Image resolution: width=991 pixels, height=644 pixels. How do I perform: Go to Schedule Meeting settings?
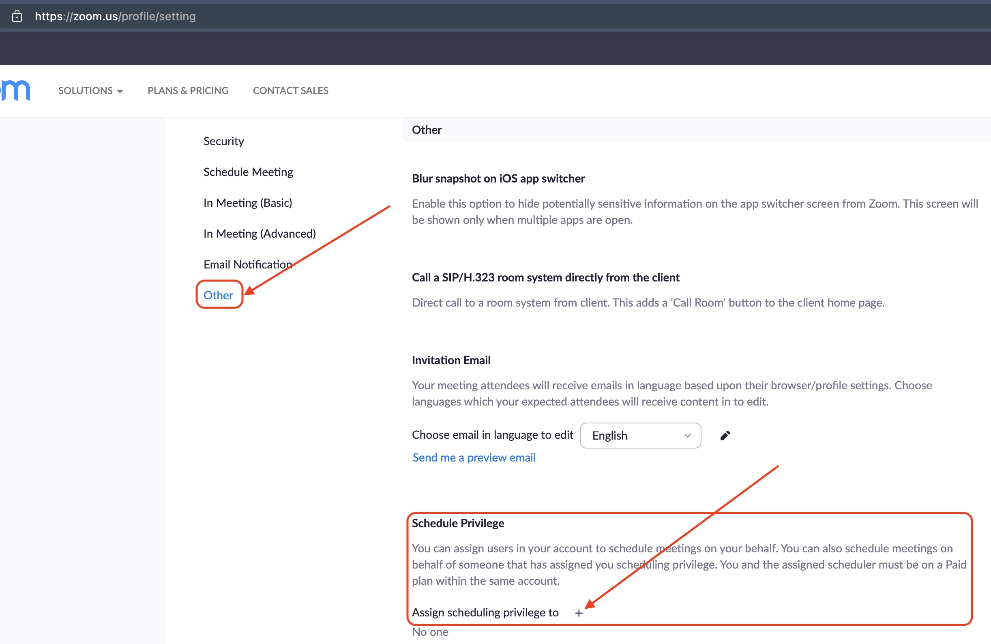[x=248, y=172]
